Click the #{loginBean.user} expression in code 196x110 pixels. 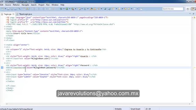[x=41, y=58]
